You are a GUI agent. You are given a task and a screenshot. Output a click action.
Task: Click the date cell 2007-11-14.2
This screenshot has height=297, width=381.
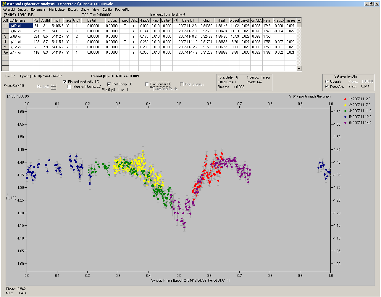tap(188, 52)
